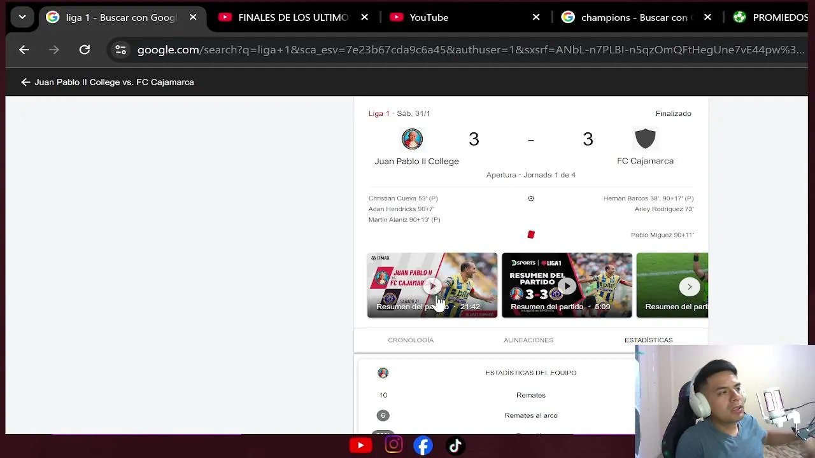Screen dimensions: 815x458
Task: Click 'Christian Cueva 53' (P)' scorer text
Action: coord(403,198)
